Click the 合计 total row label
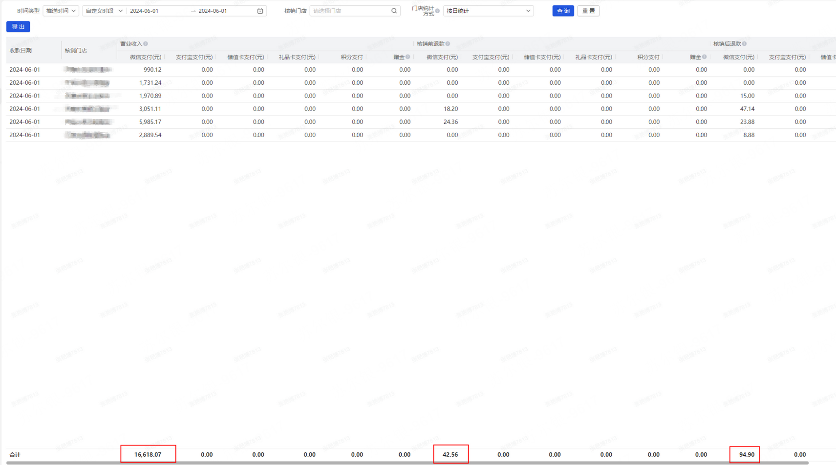 click(x=15, y=455)
